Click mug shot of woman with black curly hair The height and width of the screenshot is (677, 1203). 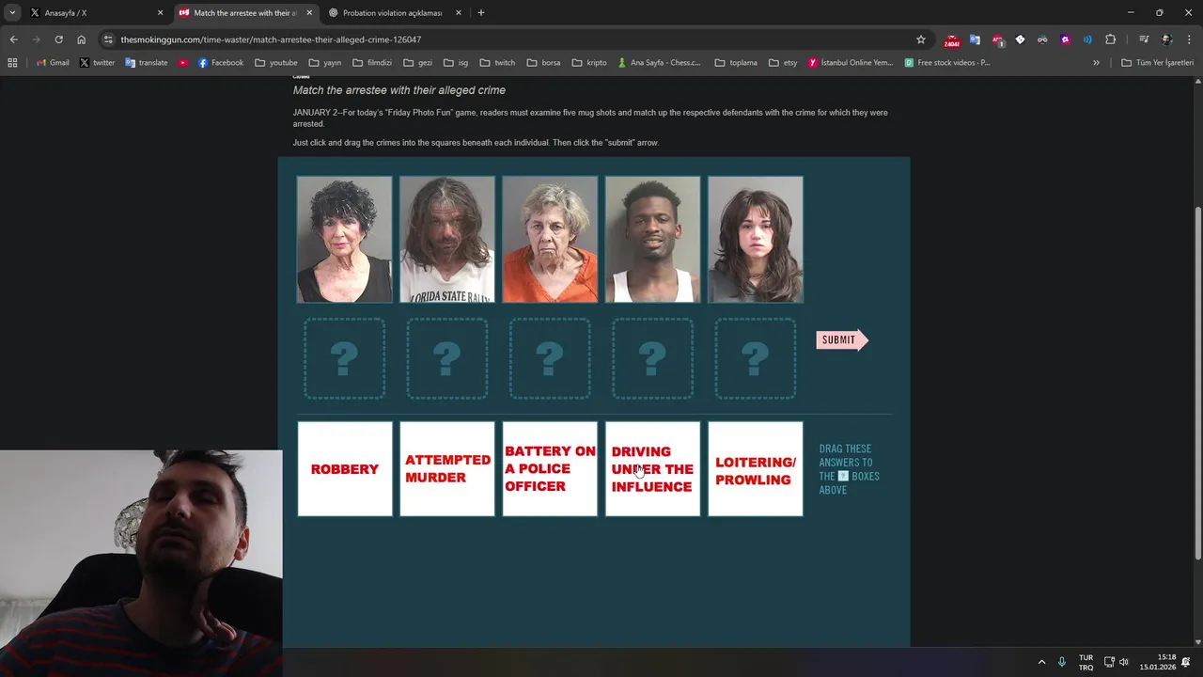coord(345,239)
